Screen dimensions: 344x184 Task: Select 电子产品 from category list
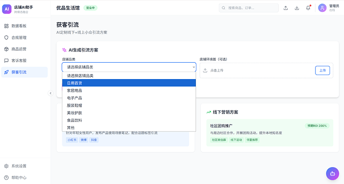click(x=129, y=98)
